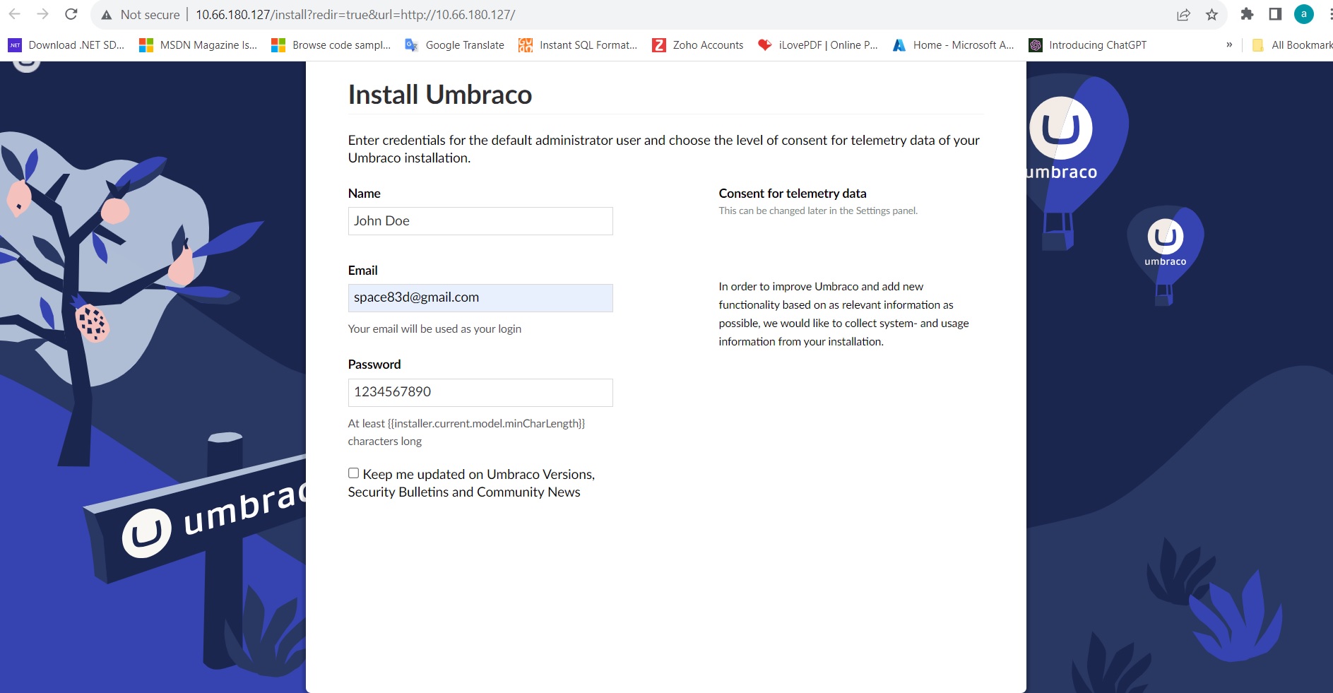Open Zoho Accounts bookmark
The height and width of the screenshot is (693, 1333).
698,45
